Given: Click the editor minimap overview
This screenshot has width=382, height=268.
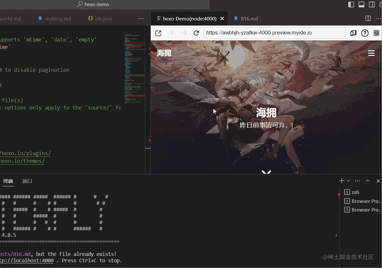Looking at the screenshot, I should coord(135,68).
